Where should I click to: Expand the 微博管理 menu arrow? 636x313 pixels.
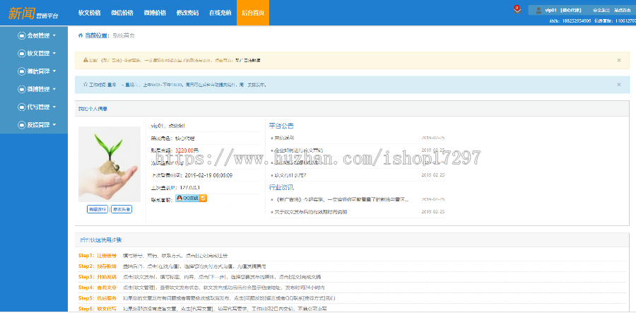(x=54, y=89)
